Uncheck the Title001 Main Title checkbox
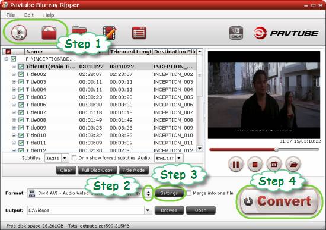Viewport: 326px width, 230px height. (21, 67)
